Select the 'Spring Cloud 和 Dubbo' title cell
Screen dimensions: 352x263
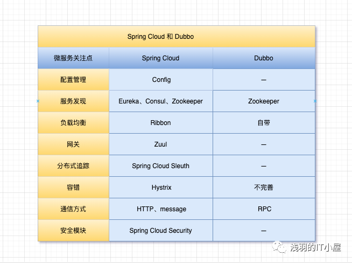pyautogui.click(x=177, y=37)
